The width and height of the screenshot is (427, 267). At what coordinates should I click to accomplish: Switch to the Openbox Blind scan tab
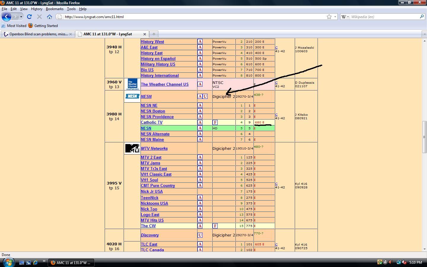(38, 34)
